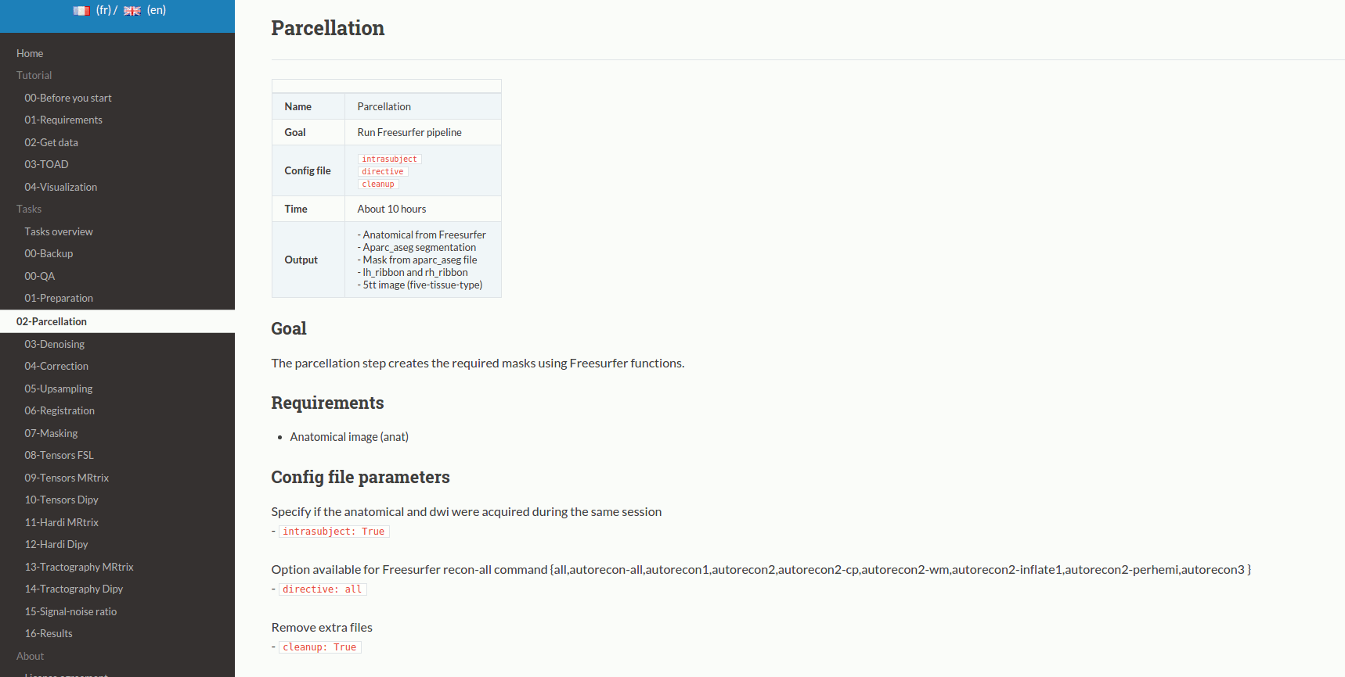Open the 08-Tensors FSL page
This screenshot has height=677, width=1345.
click(x=59, y=455)
